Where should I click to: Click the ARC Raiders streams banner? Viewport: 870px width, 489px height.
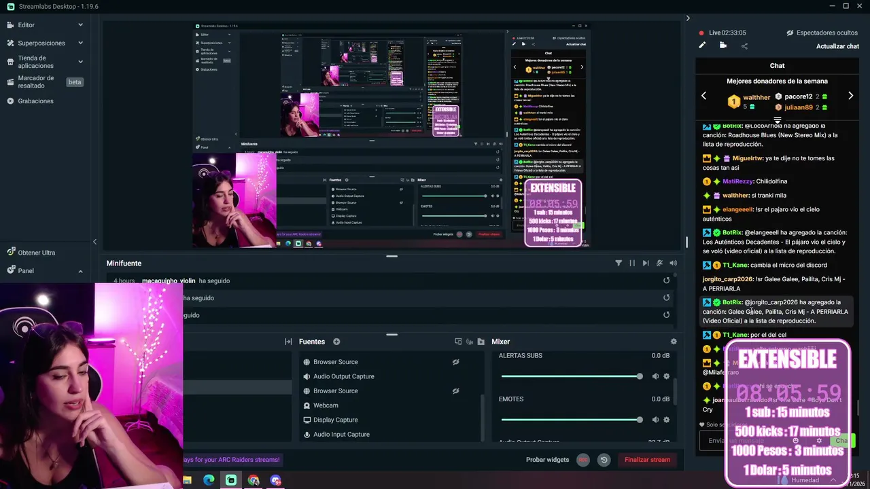pyautogui.click(x=232, y=460)
